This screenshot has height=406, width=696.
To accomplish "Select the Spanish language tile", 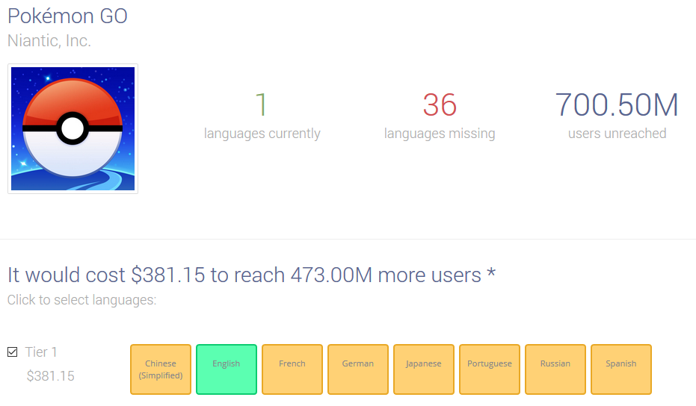I will [x=621, y=369].
